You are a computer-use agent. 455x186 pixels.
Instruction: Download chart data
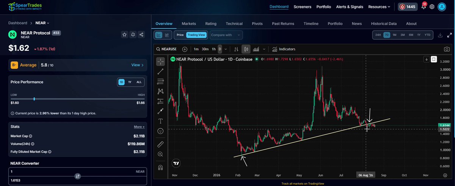coord(440,35)
